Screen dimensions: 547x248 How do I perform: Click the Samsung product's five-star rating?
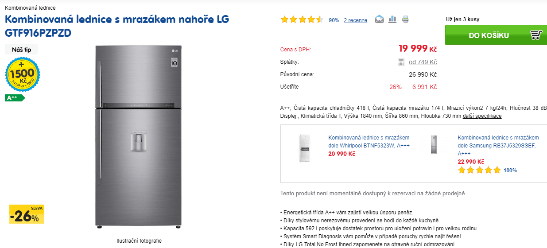tap(479, 170)
